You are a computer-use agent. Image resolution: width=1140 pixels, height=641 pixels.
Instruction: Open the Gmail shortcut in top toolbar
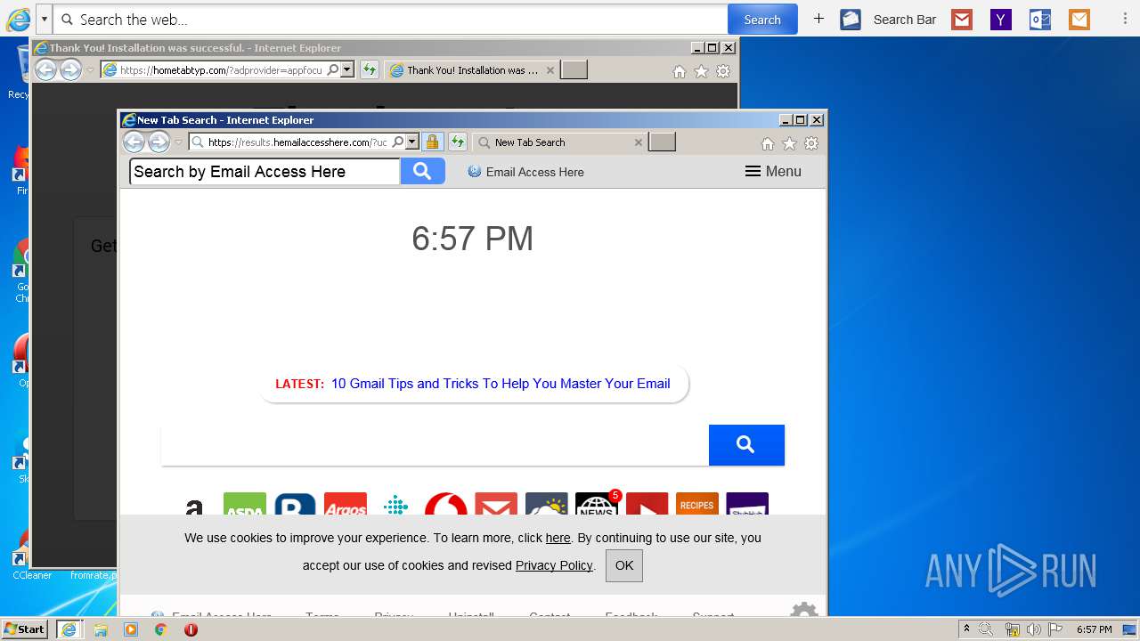(x=962, y=20)
